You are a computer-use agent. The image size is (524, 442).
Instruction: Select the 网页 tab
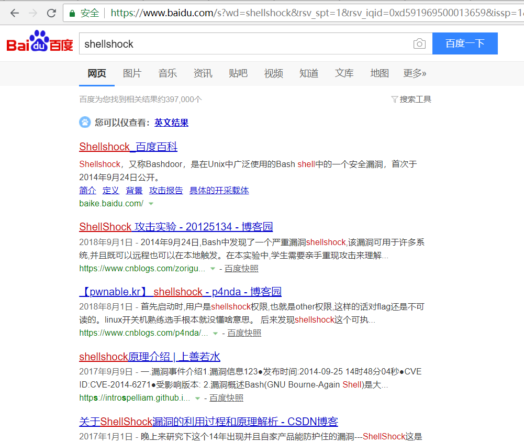97,73
